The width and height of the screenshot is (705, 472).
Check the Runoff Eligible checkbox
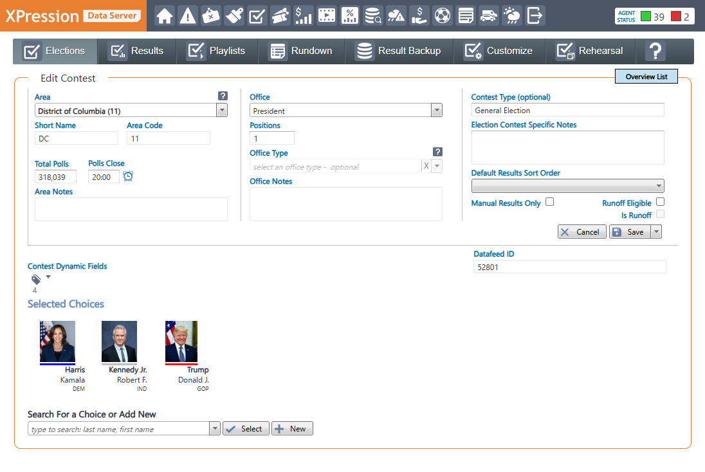660,202
